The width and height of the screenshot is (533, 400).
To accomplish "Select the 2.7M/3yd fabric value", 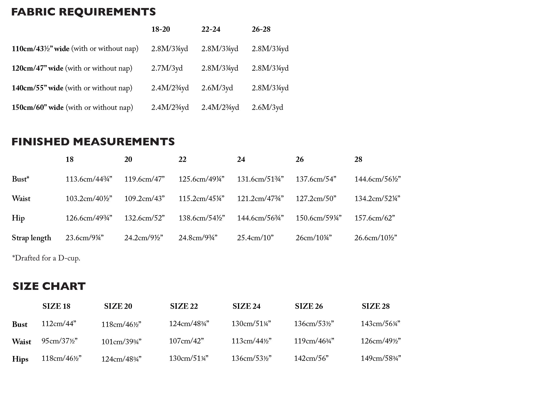I will pyautogui.click(x=167, y=68).
